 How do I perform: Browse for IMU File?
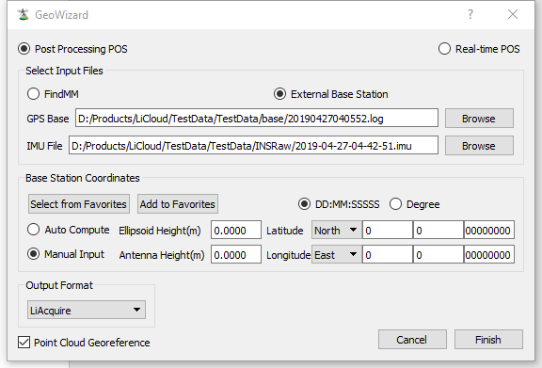(479, 146)
